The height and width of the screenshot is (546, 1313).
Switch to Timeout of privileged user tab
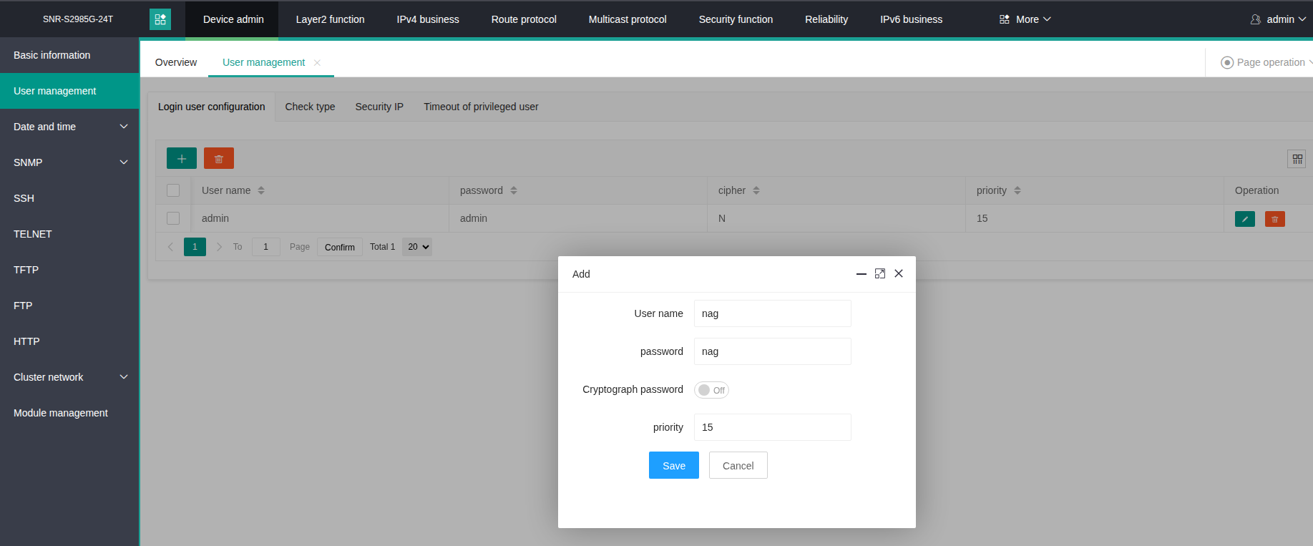(481, 107)
